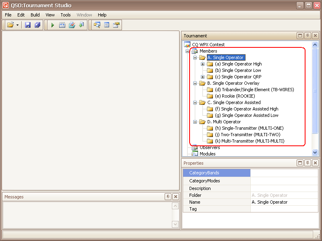The width and height of the screenshot is (322, 241).
Task: Toggle auto-hide pin on Messages panel
Action: (x=168, y=197)
